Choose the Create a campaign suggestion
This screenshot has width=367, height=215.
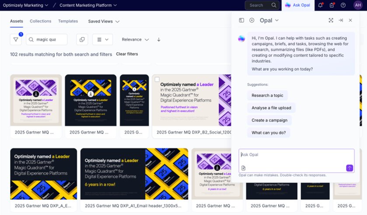click(269, 120)
